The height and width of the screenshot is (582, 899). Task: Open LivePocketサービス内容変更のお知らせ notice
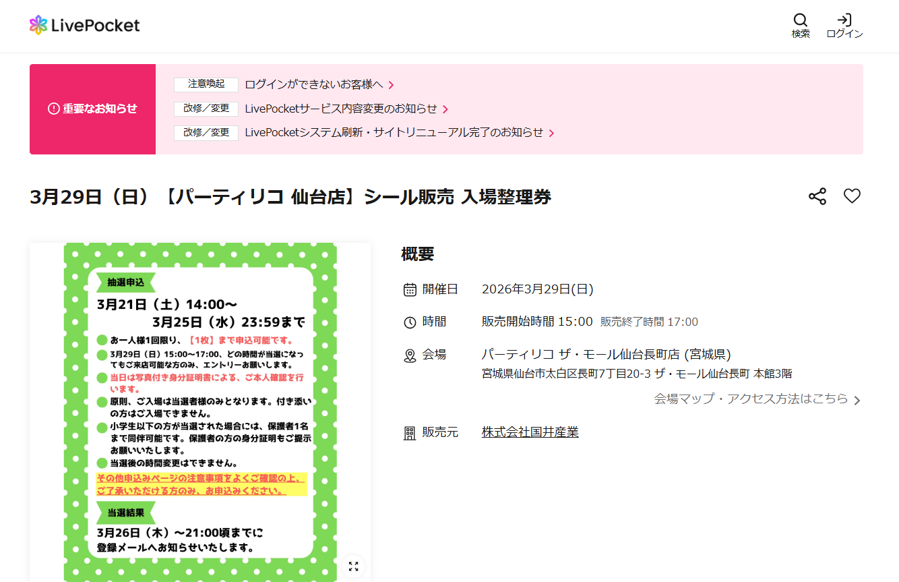[340, 109]
